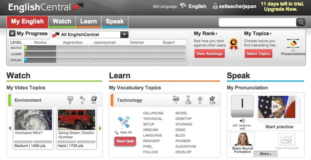Click the word BLOG
This screenshot has height=160, width=311.
[x=180, y=135]
